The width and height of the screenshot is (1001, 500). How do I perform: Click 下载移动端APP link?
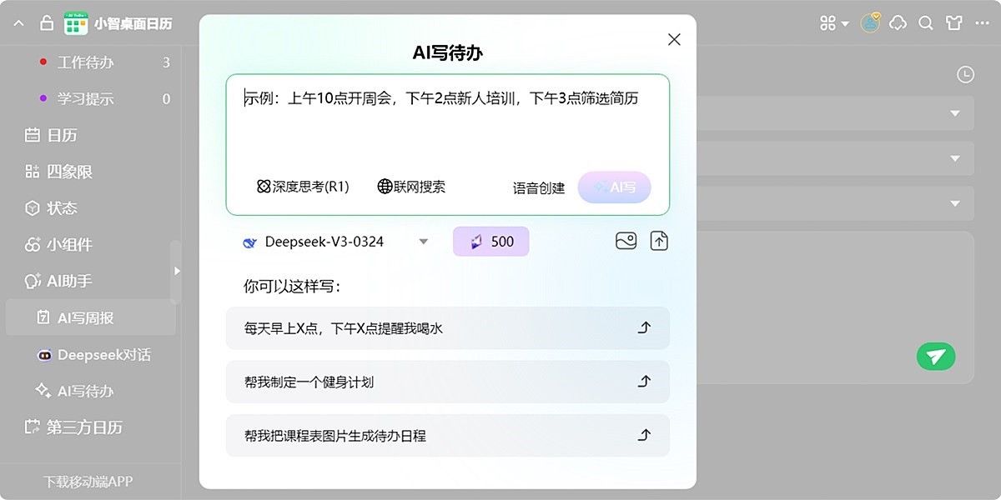[90, 482]
